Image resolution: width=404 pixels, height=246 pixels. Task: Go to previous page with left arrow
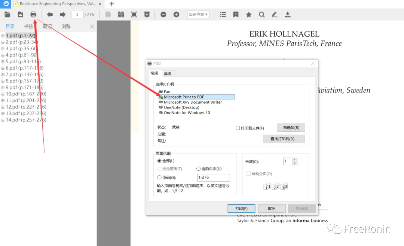(50, 15)
